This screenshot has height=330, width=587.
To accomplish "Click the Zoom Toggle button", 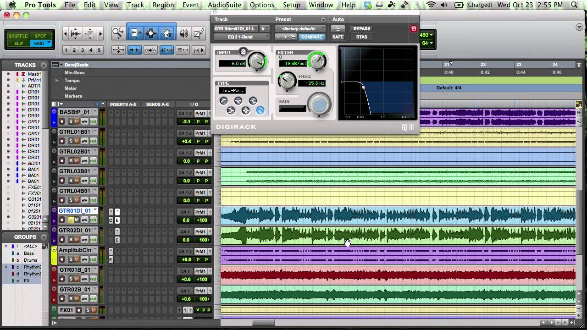I will tap(118, 50).
